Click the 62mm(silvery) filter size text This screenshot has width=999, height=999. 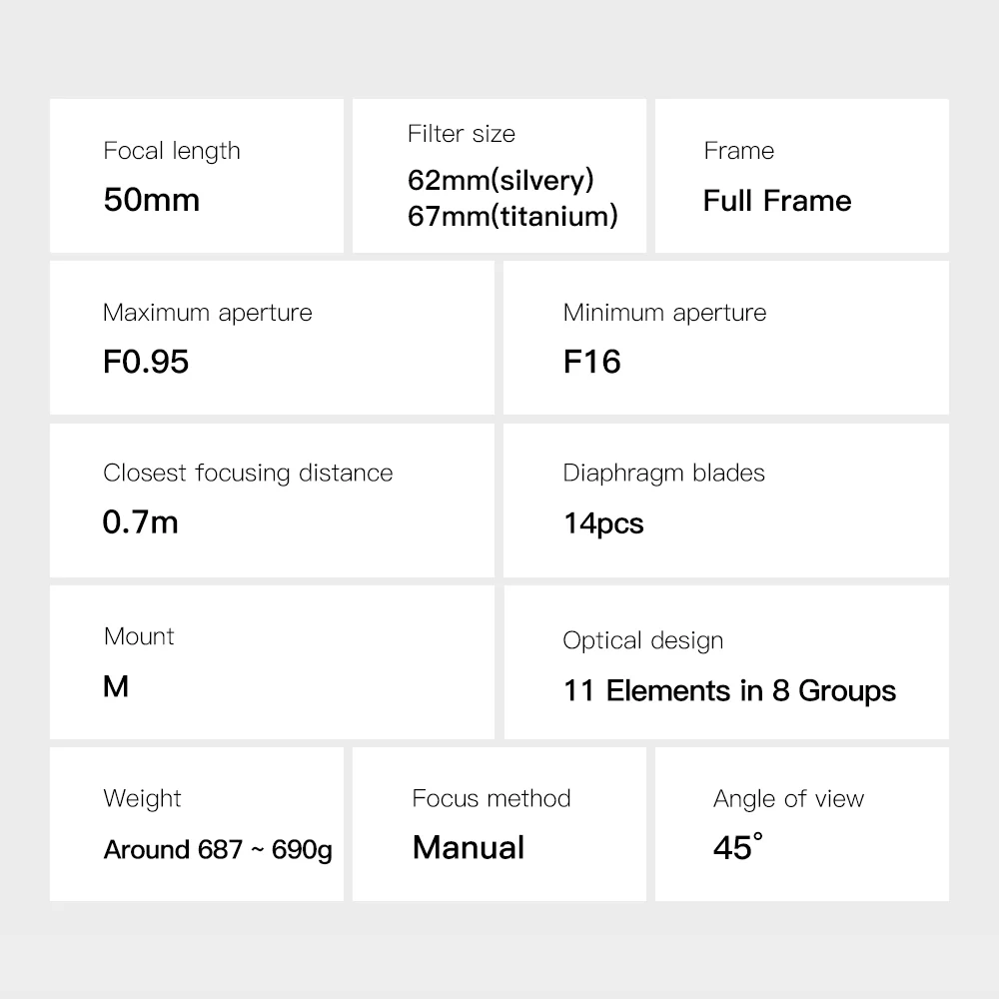click(500, 180)
